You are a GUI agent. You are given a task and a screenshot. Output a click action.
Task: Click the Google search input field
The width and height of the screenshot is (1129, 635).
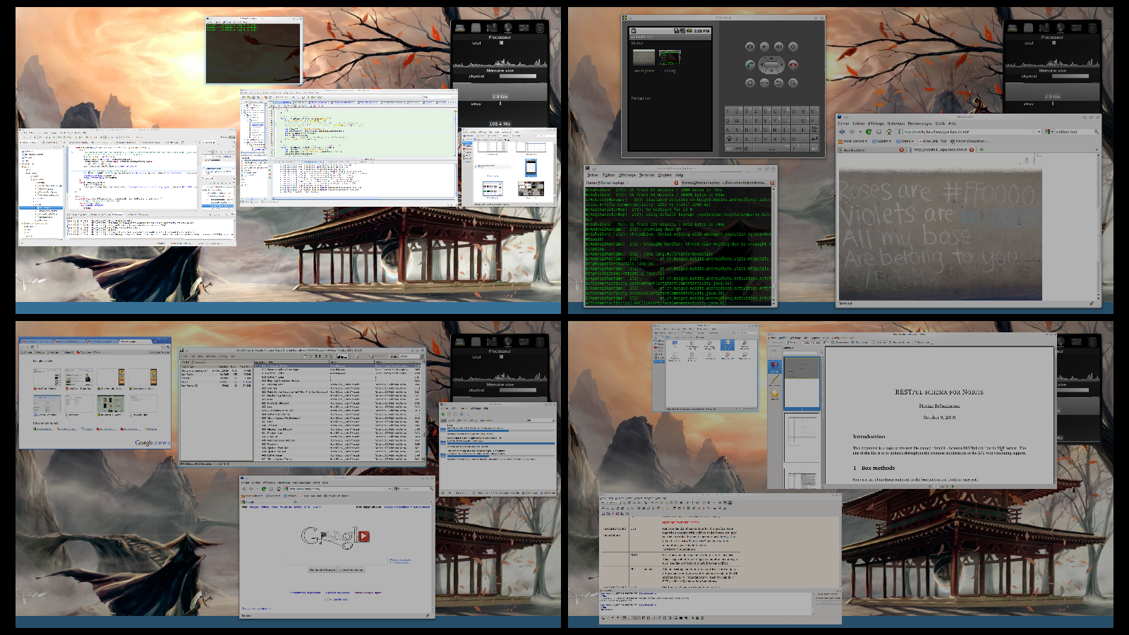tap(335, 561)
